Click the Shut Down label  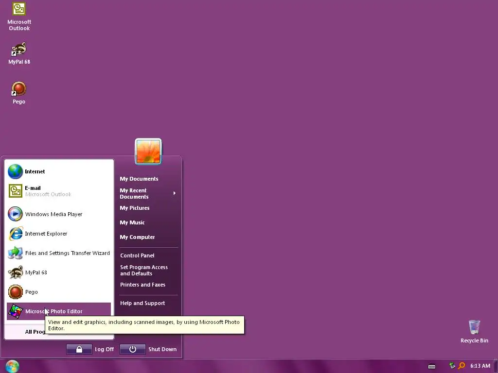pos(162,349)
